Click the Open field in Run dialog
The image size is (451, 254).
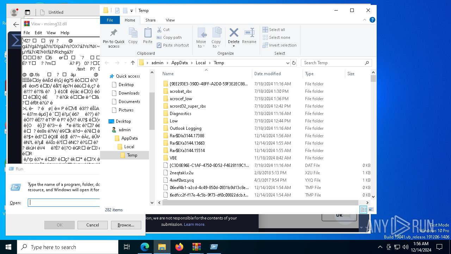(x=64, y=203)
